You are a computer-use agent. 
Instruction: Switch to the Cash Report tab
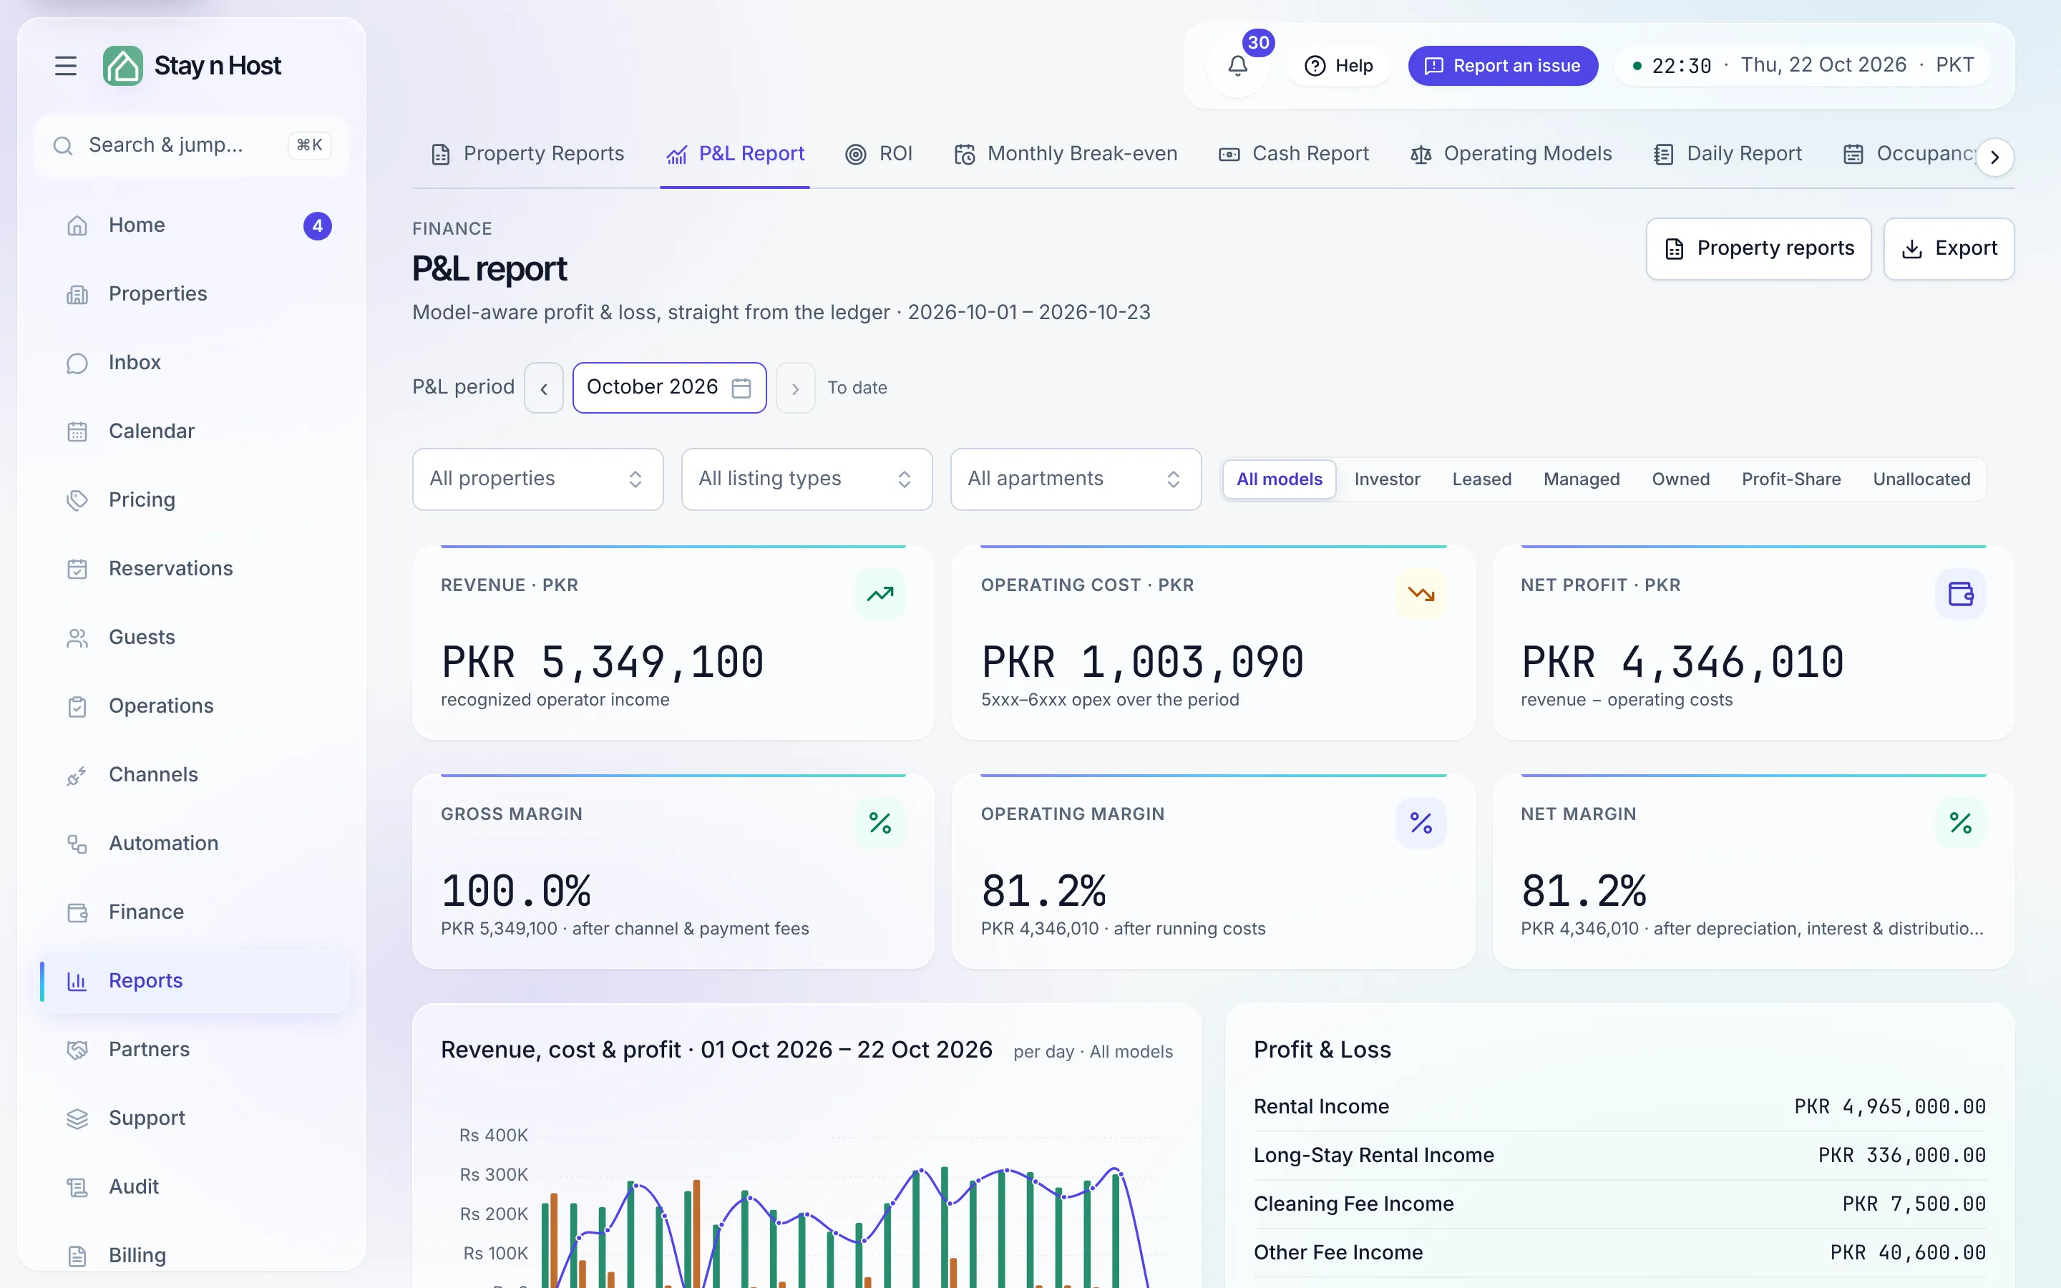point(1294,154)
